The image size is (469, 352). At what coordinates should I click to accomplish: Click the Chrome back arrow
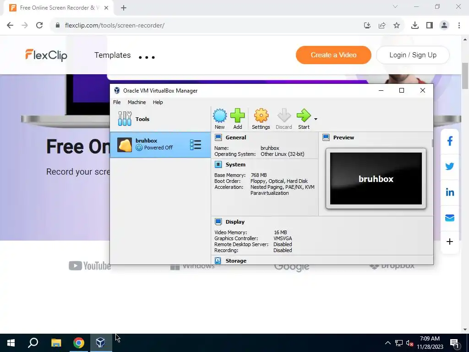coord(10,26)
